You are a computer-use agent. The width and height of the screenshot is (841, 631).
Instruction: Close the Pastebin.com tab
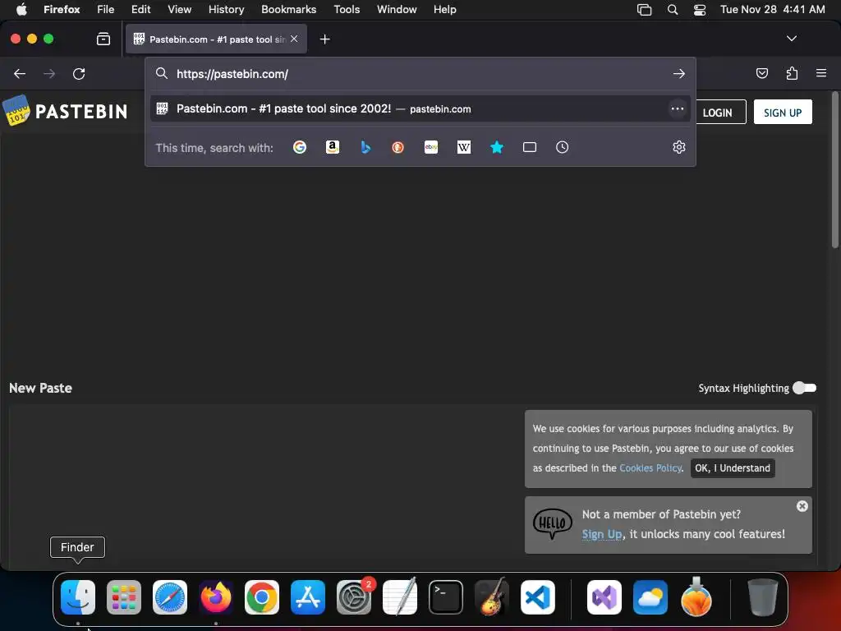[294, 39]
